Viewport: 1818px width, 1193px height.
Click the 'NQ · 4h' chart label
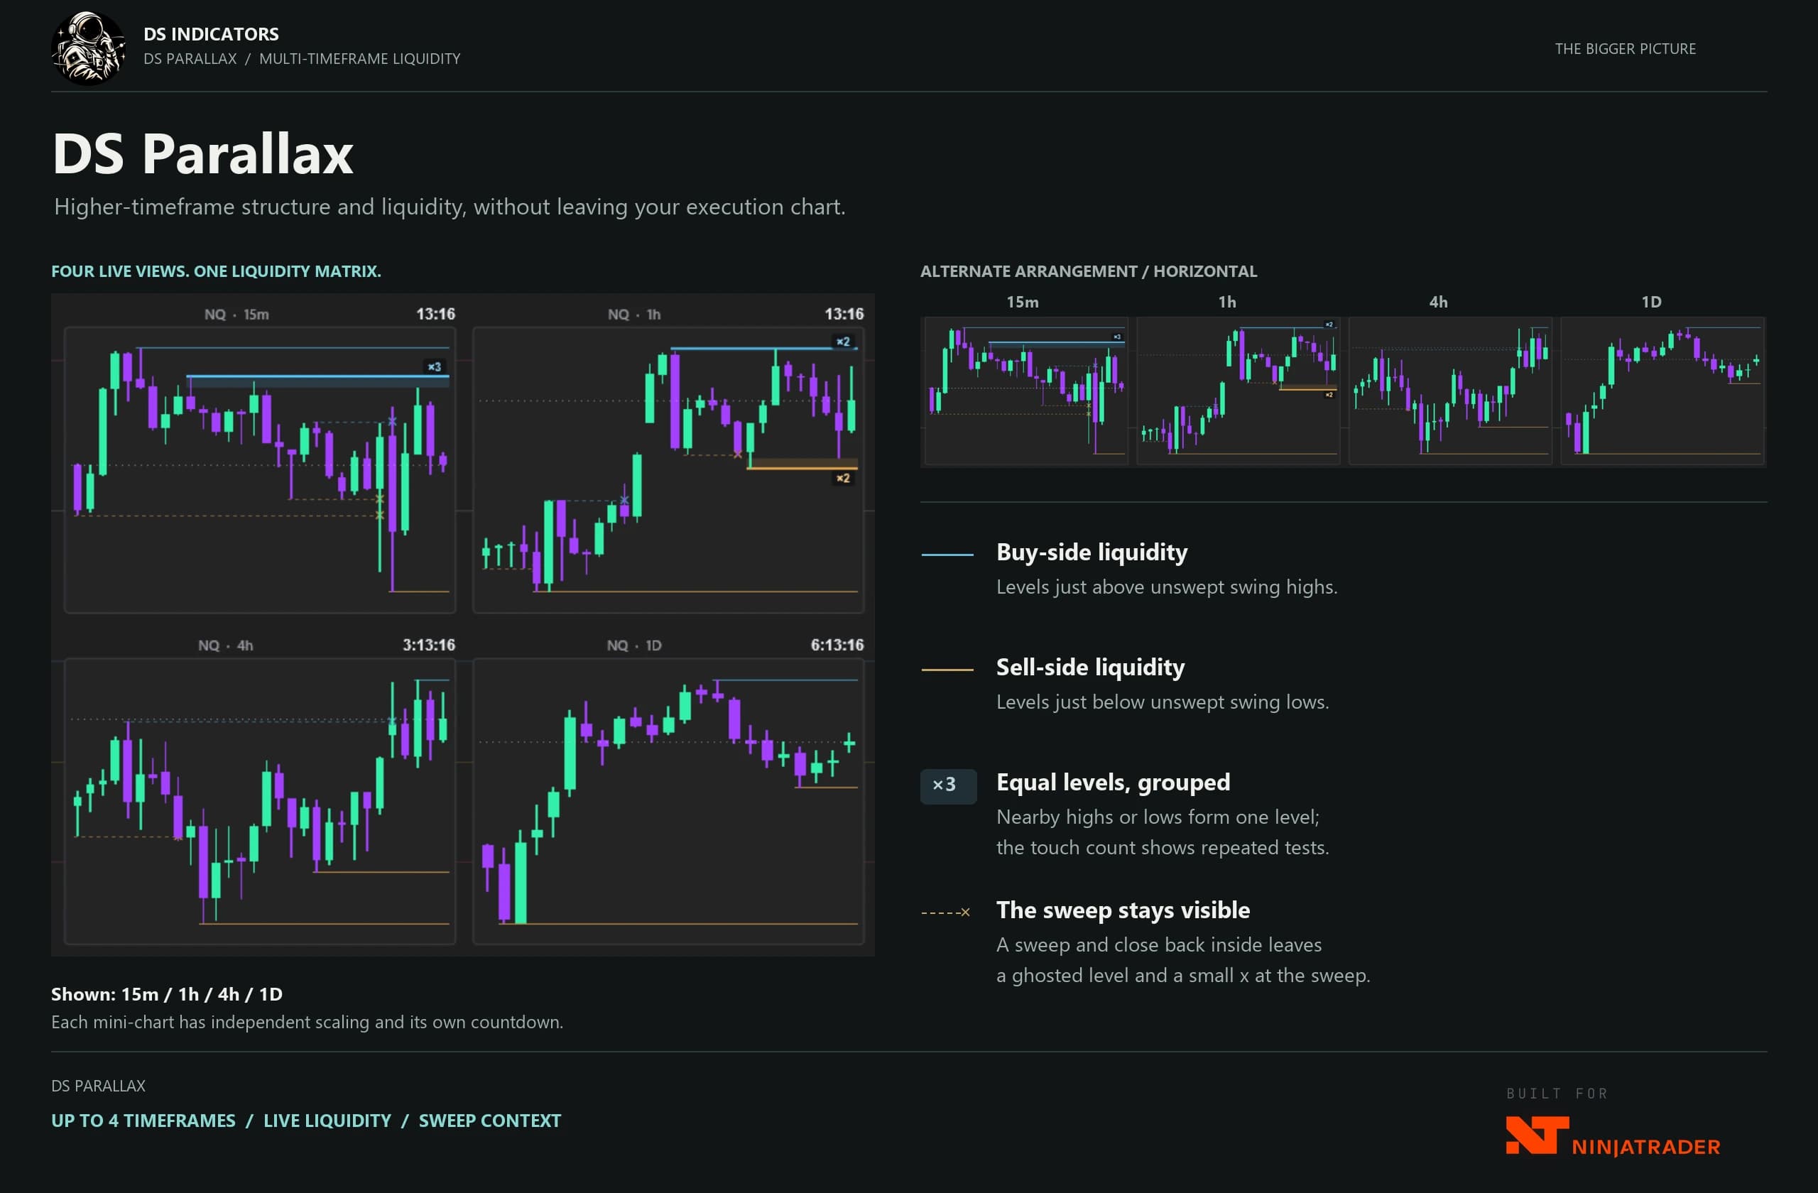pyautogui.click(x=225, y=645)
